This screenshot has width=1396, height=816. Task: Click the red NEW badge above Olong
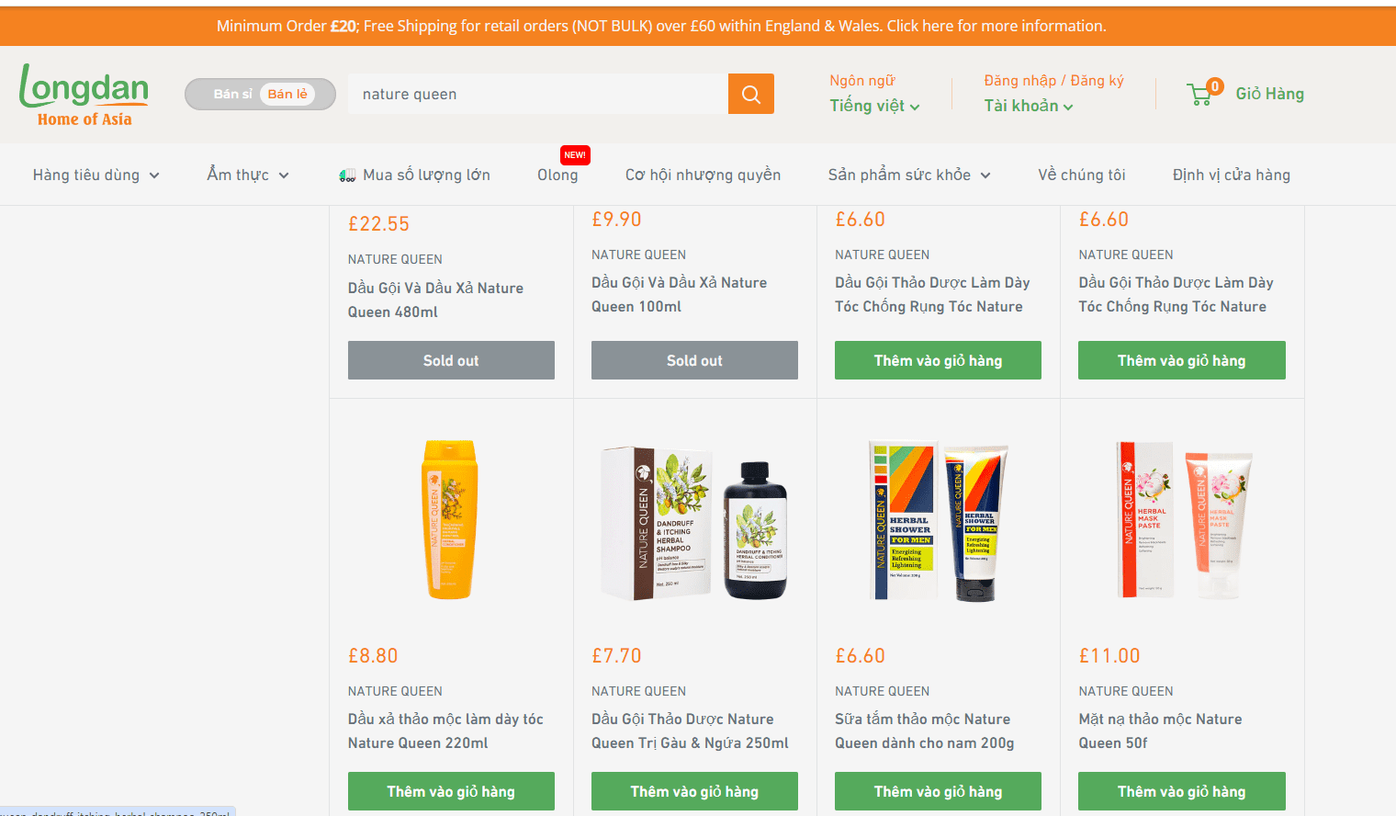coord(575,154)
